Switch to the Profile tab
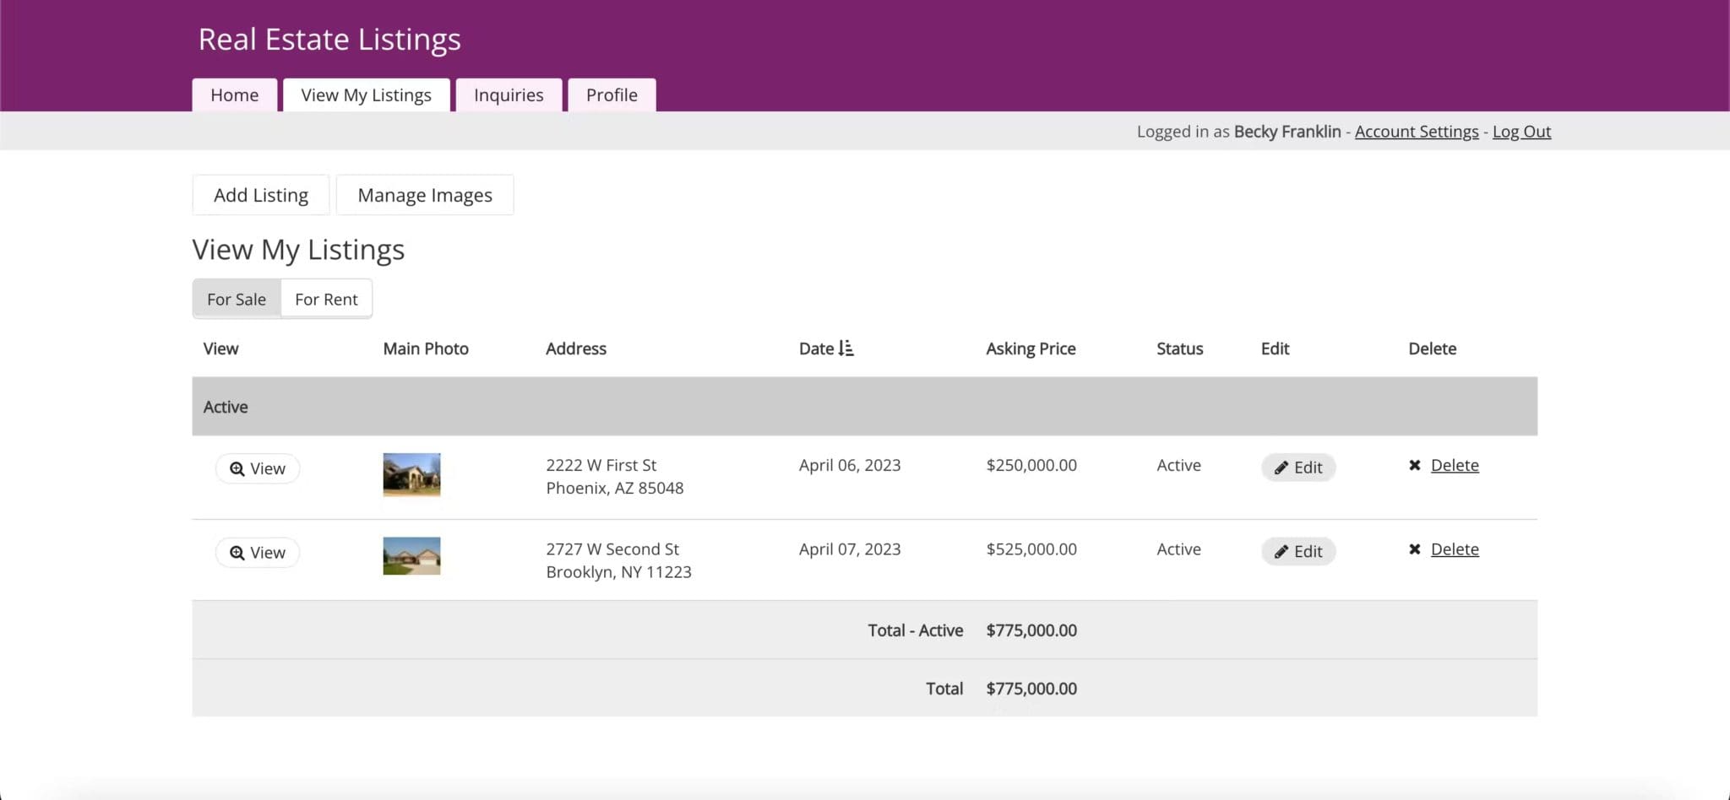Screen dimensions: 1730x800 611,95
